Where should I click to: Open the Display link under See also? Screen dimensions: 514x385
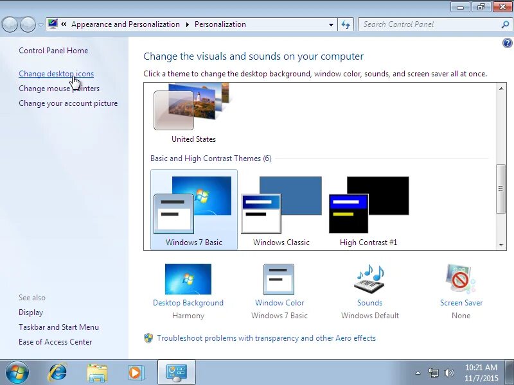coord(31,312)
